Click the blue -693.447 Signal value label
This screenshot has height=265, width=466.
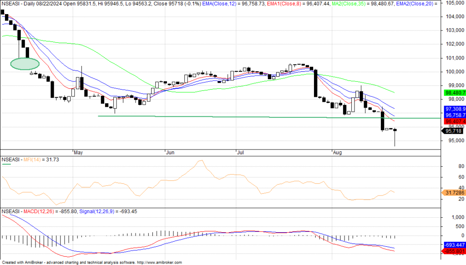tap(453, 245)
